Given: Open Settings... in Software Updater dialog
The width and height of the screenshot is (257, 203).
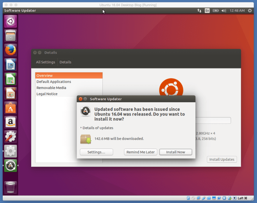Looking at the screenshot, I should 96,152.
